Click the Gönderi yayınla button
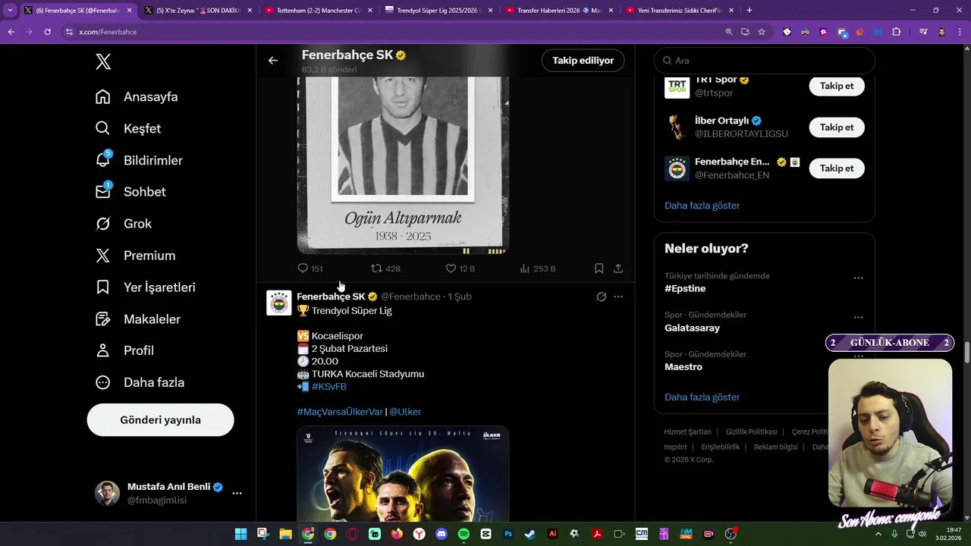 click(x=160, y=419)
